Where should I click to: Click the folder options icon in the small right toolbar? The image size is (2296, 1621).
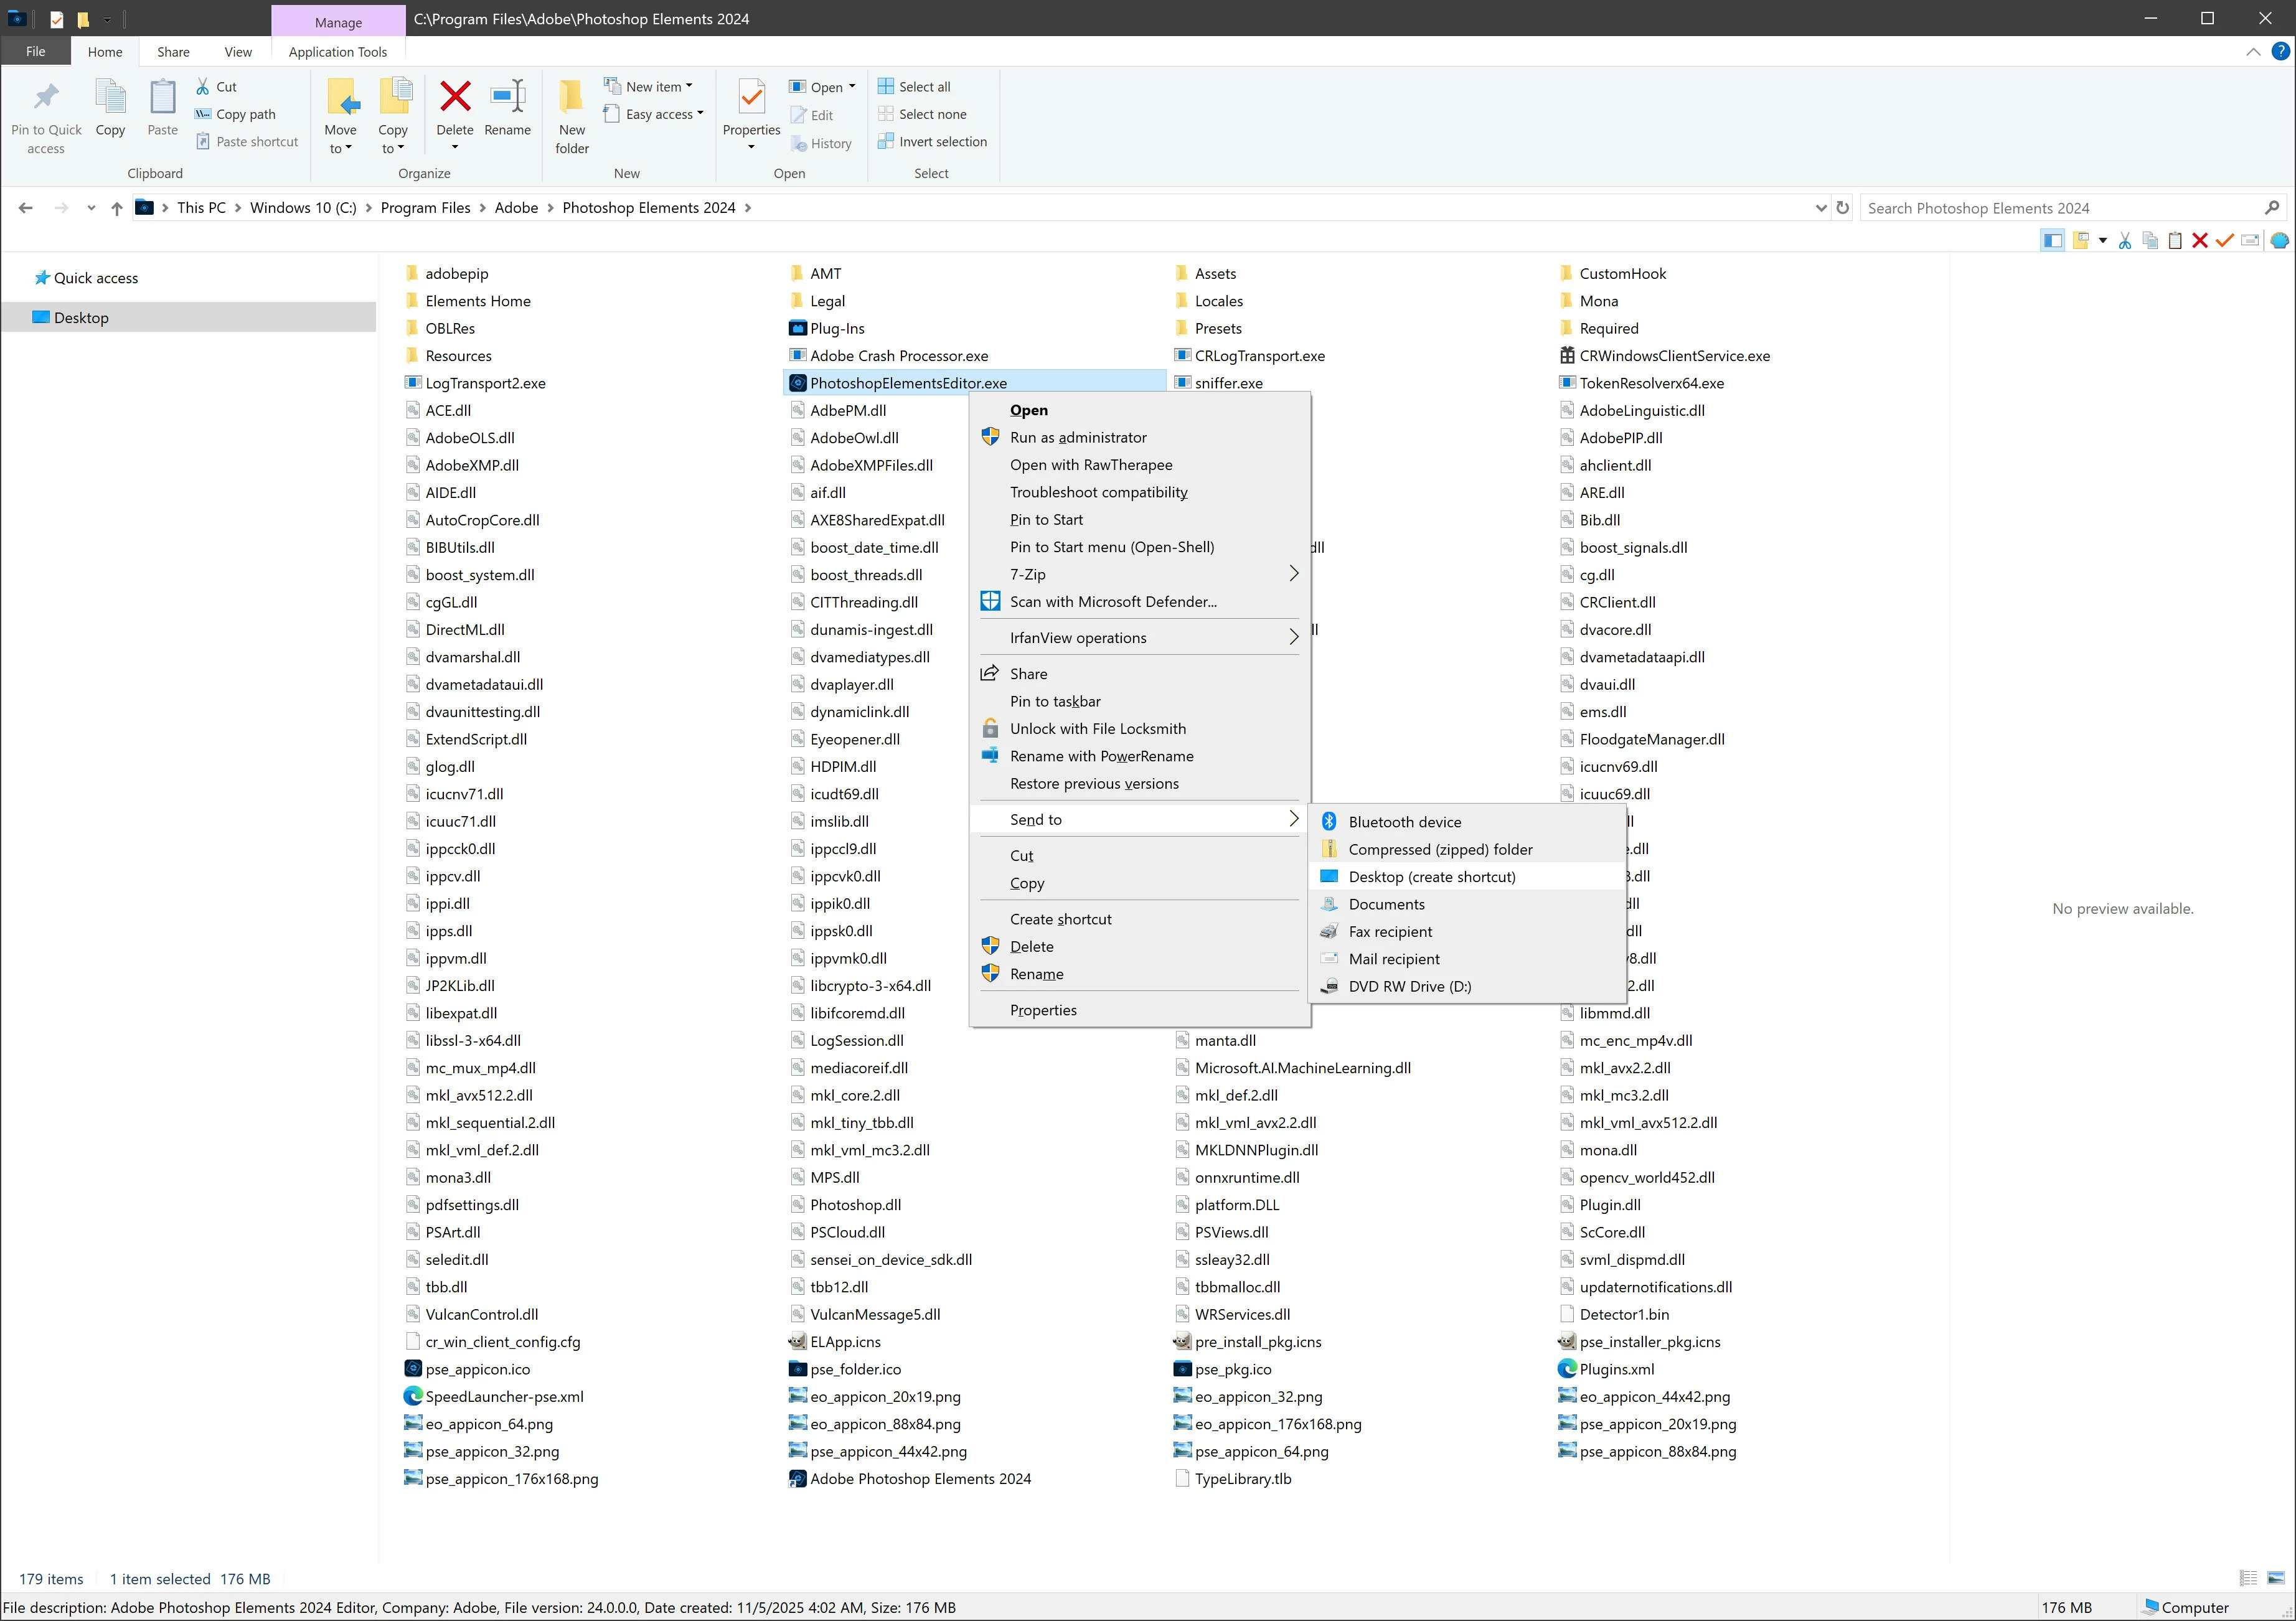coord(2081,241)
